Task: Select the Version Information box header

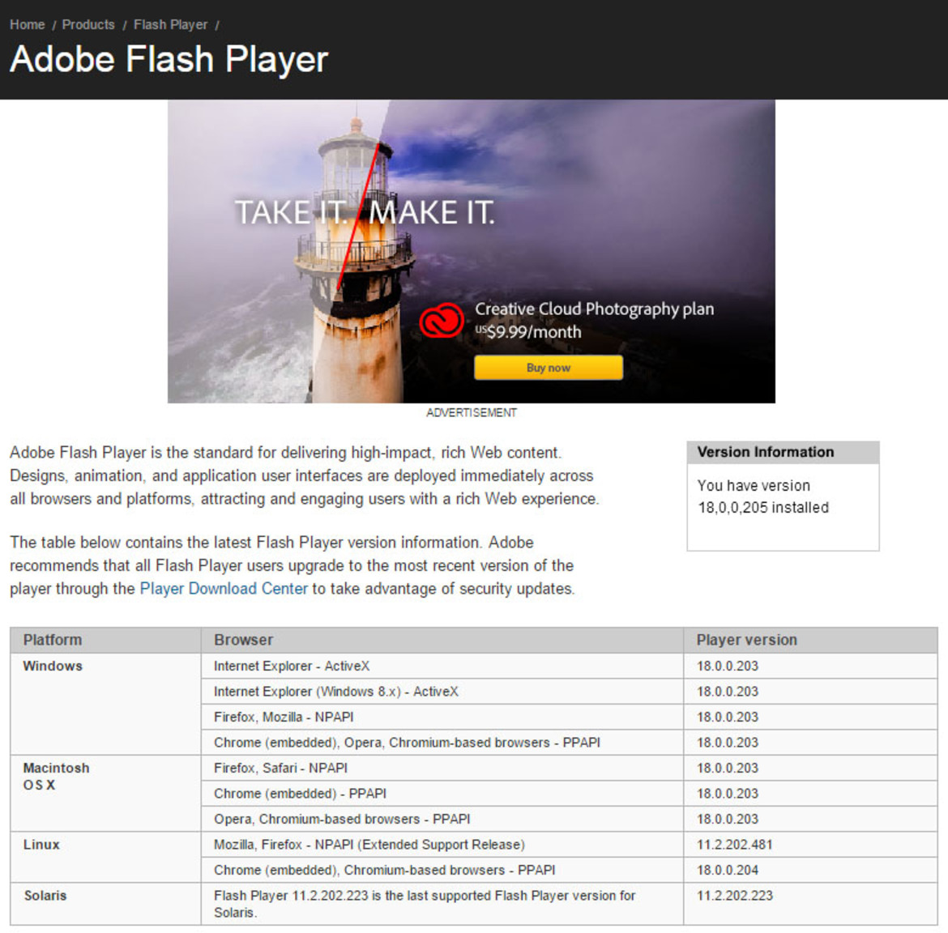Action: point(783,452)
